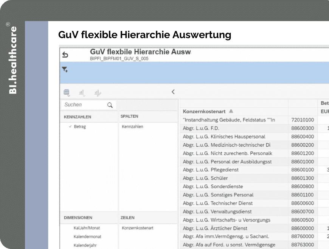Click the KENNZAHLEN section header
The image size is (329, 249).
[x=78, y=117]
